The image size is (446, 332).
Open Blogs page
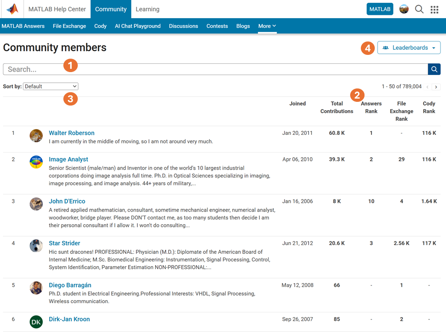pyautogui.click(x=243, y=26)
